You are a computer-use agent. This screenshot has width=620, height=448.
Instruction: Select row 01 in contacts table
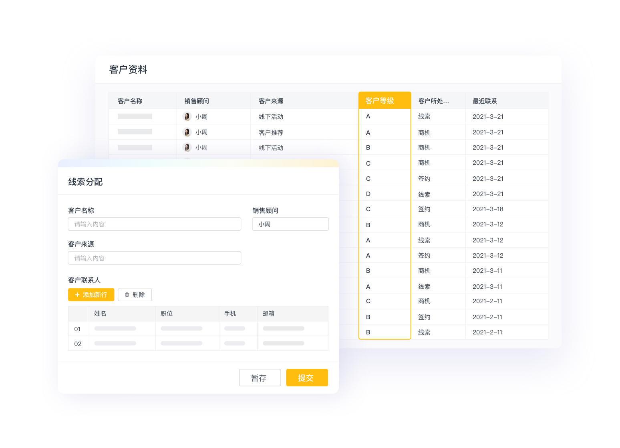coord(198,329)
